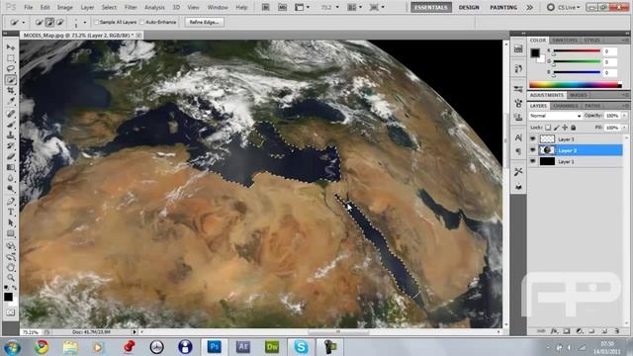This screenshot has width=633, height=356.
Task: Select the Spot Healing Brush tool
Action: click(11, 114)
